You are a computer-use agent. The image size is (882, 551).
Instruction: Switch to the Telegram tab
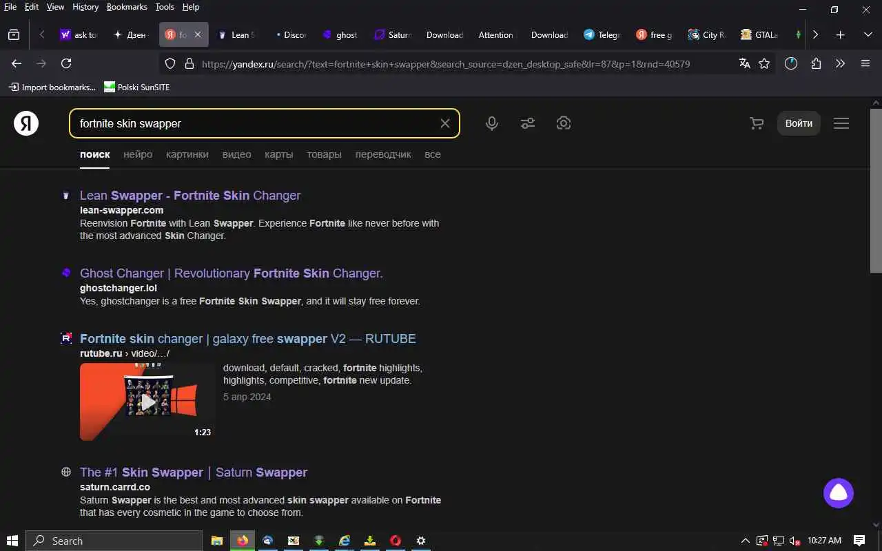tap(603, 34)
